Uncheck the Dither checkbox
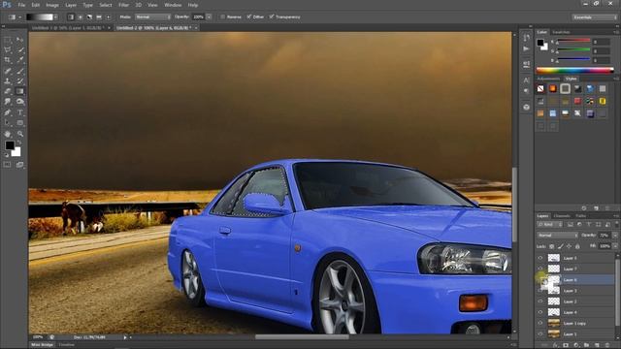This screenshot has width=621, height=349. (x=248, y=17)
